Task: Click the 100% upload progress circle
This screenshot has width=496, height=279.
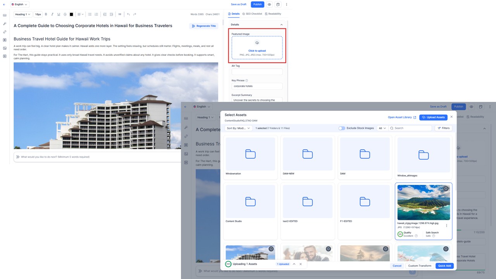Action: click(228, 264)
